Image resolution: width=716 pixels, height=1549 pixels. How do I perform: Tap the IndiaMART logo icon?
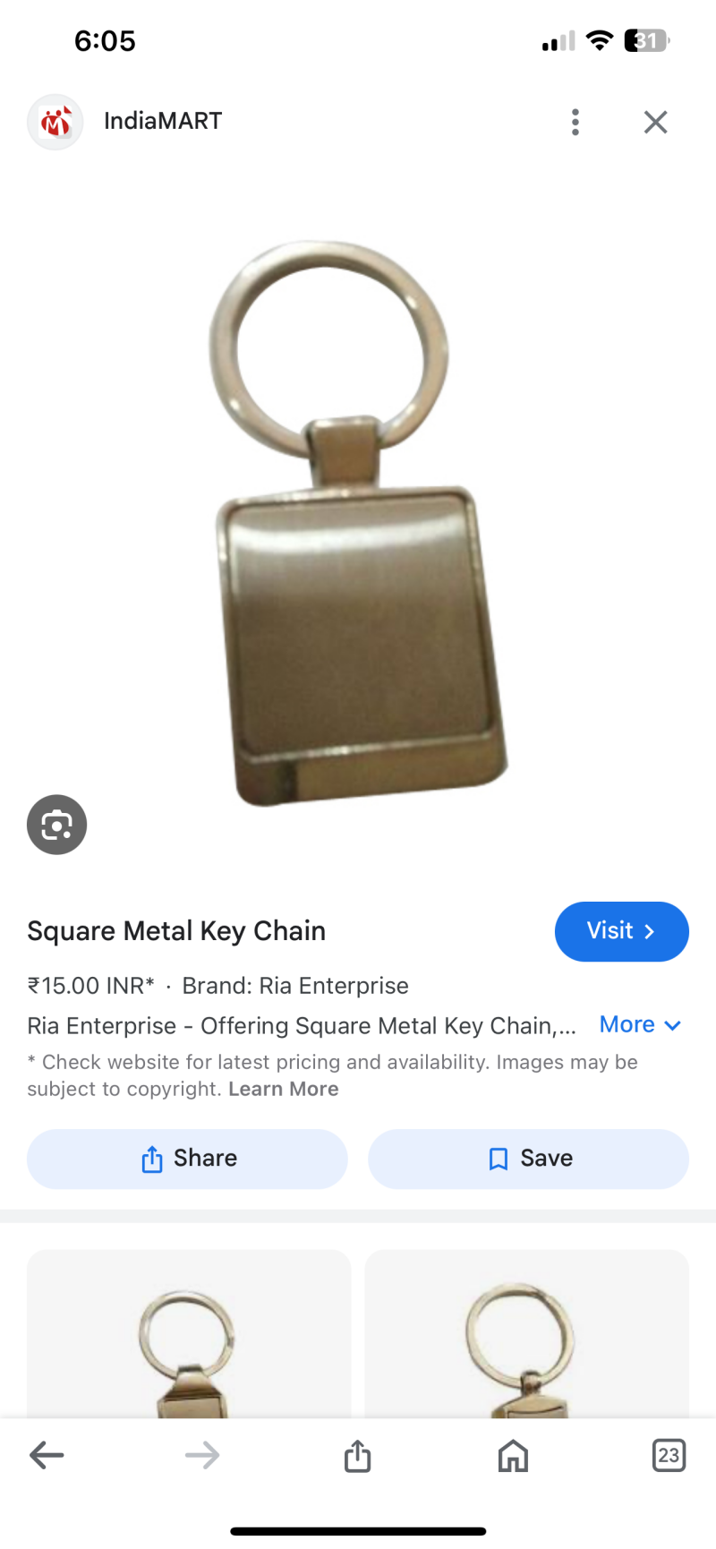pyautogui.click(x=55, y=122)
